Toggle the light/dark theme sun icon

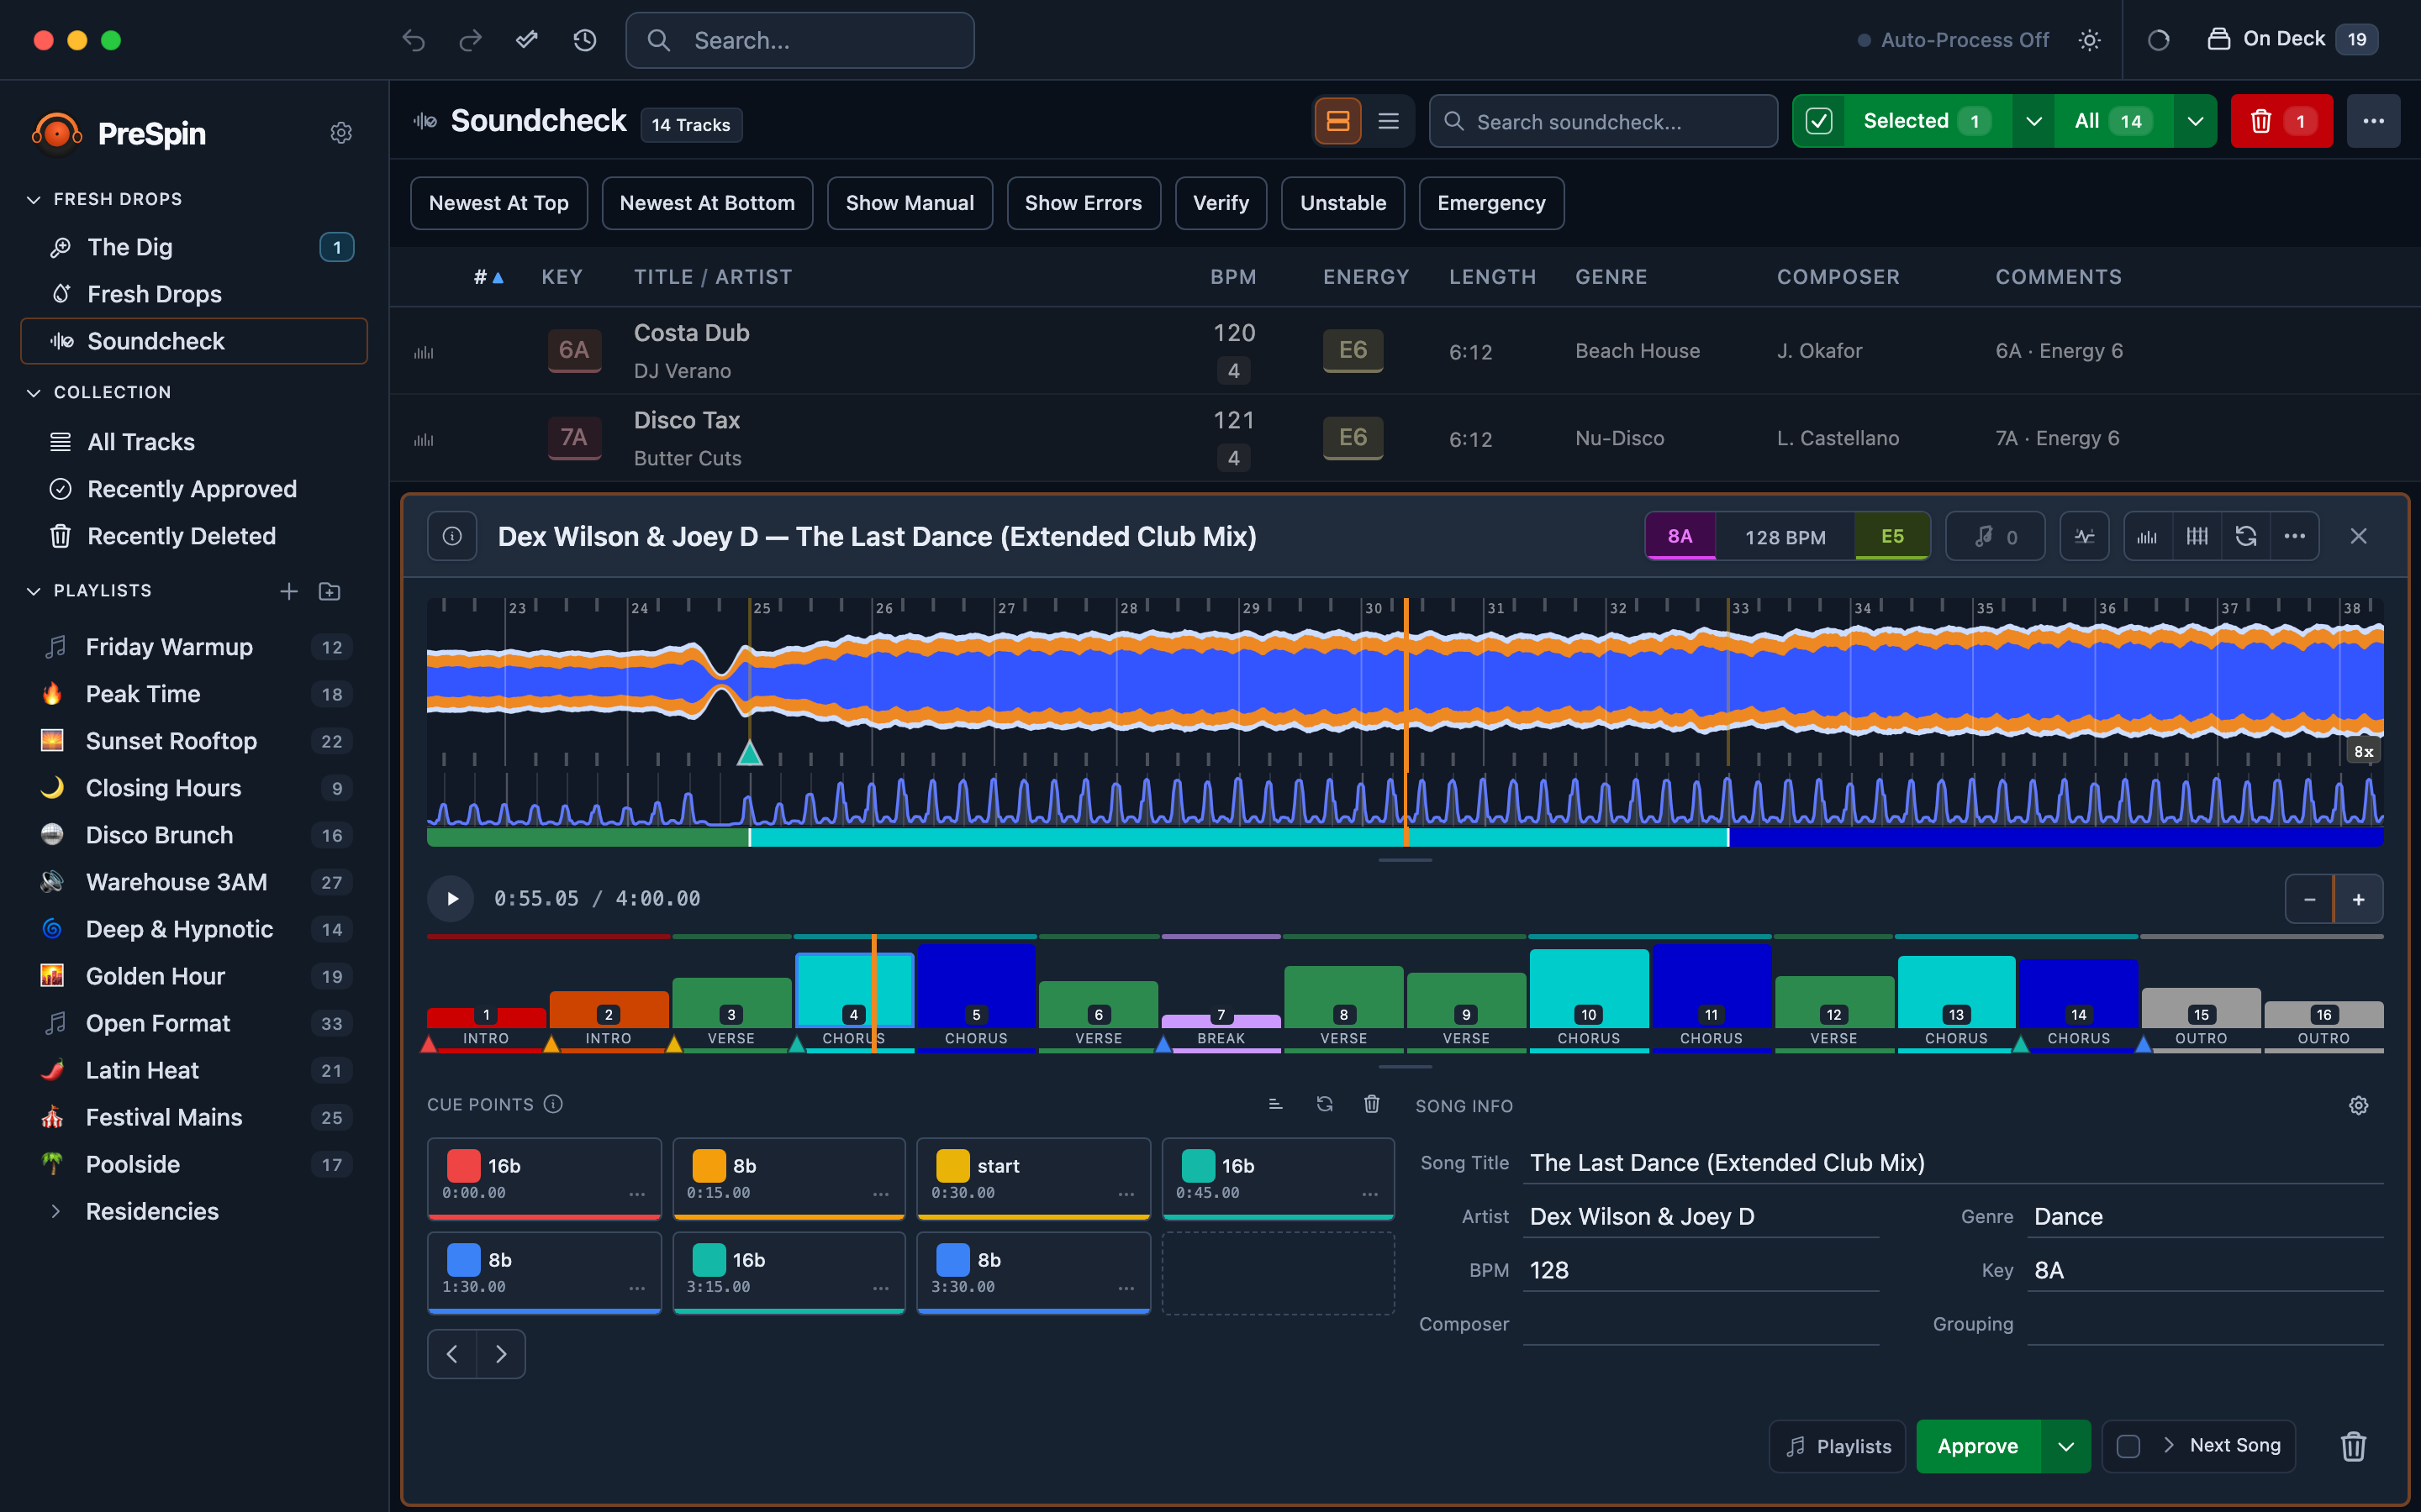[2089, 40]
